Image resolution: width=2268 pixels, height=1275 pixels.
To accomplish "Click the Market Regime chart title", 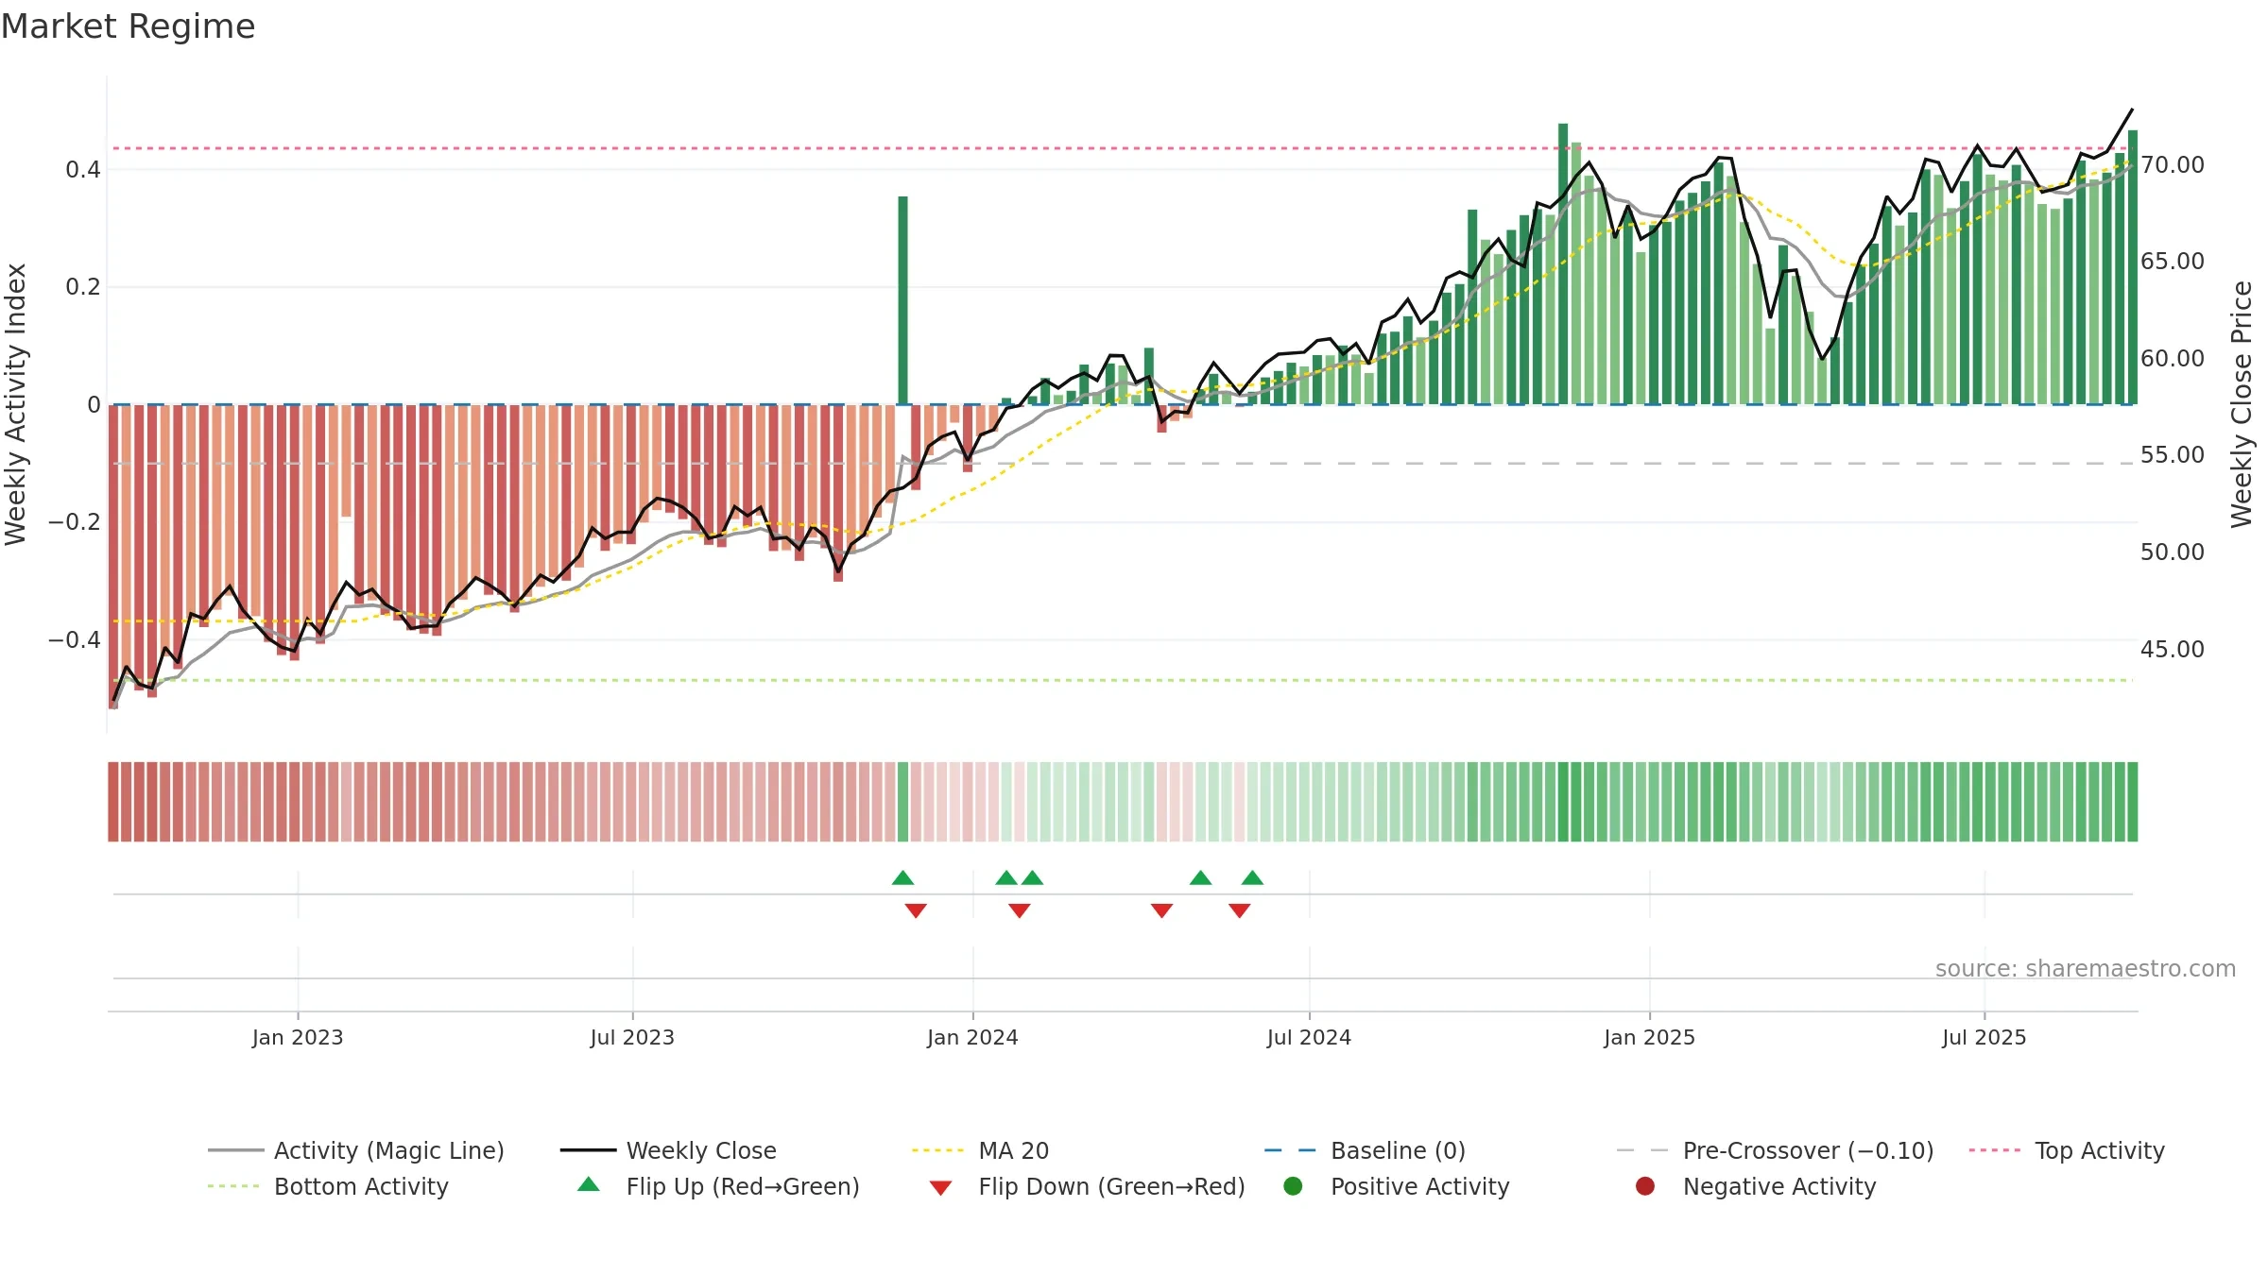I will tap(128, 26).
